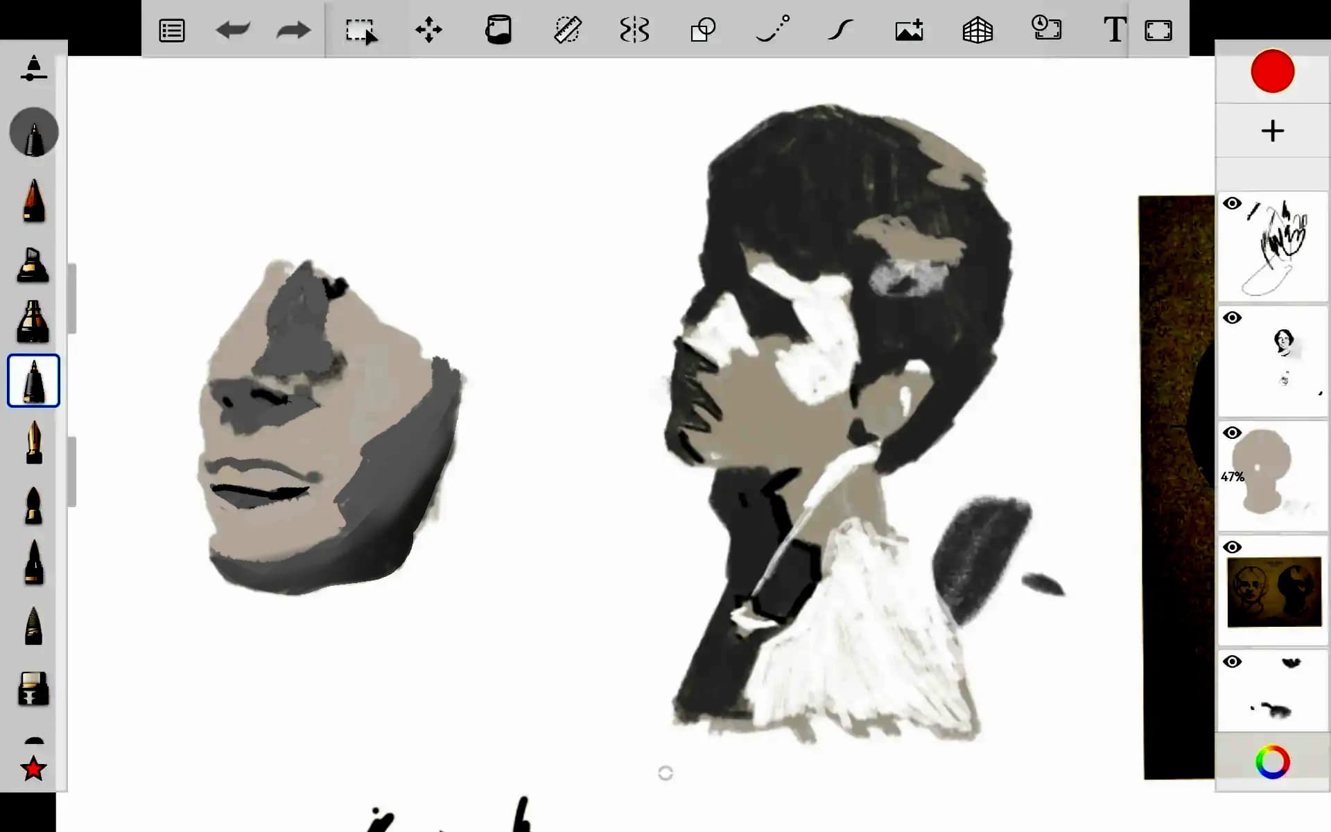Open the red current color swatch
This screenshot has height=832, width=1331.
tap(1272, 71)
